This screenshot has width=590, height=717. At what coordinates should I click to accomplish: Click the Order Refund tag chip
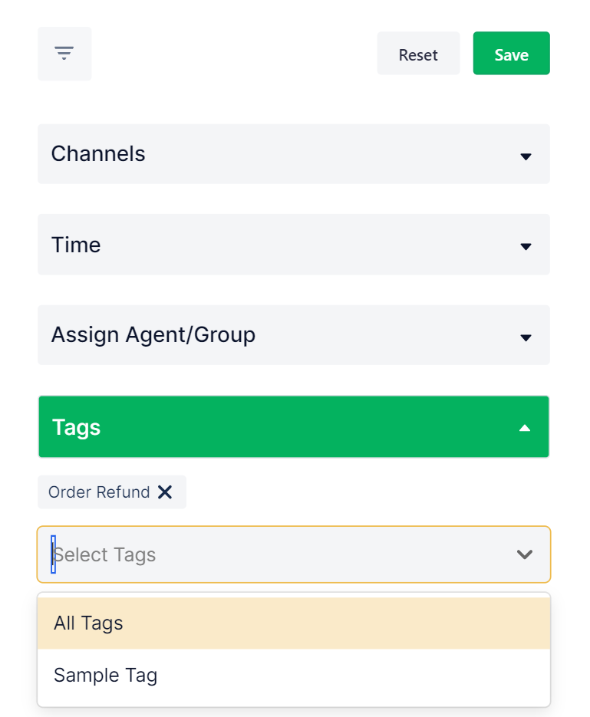[x=99, y=492]
